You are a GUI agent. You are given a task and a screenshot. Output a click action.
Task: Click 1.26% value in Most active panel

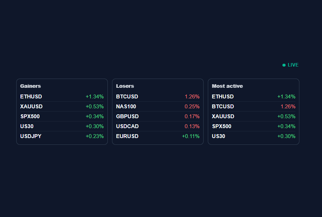[288, 106]
